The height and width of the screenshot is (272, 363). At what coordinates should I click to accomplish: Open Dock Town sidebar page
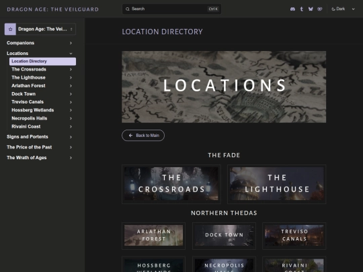click(24, 94)
